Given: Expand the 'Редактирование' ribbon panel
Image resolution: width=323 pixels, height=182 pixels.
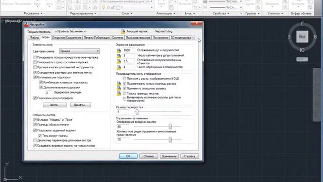Looking at the screenshot, I should pyautogui.click(x=83, y=14).
